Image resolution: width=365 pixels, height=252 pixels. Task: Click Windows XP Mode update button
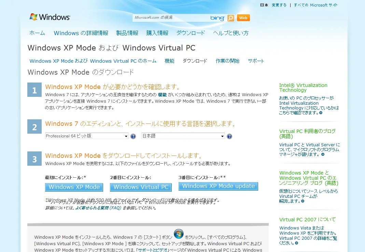pyautogui.click(x=218, y=186)
